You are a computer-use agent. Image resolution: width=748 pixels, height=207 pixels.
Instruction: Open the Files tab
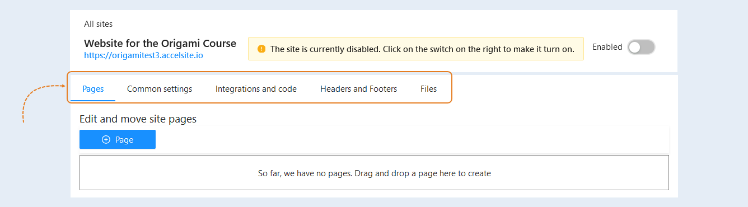click(428, 88)
